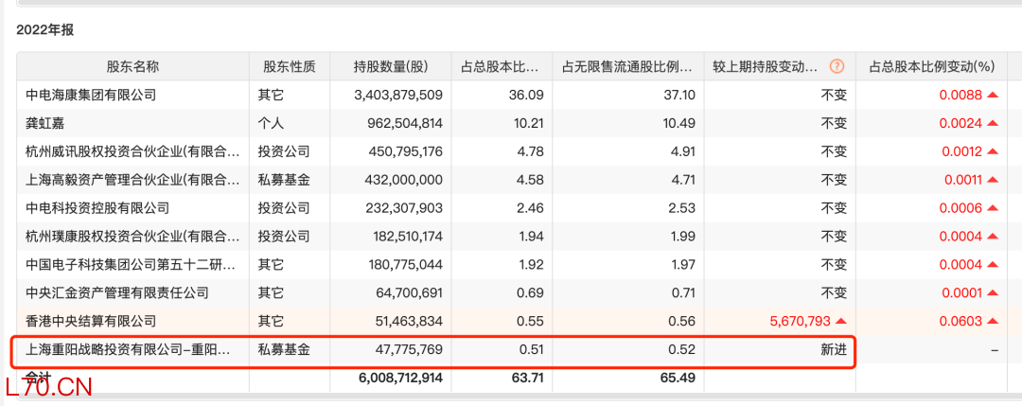Open 上海重阳战略投资有限公司 shareholder entry
This screenshot has height=406, width=1022.
(129, 349)
